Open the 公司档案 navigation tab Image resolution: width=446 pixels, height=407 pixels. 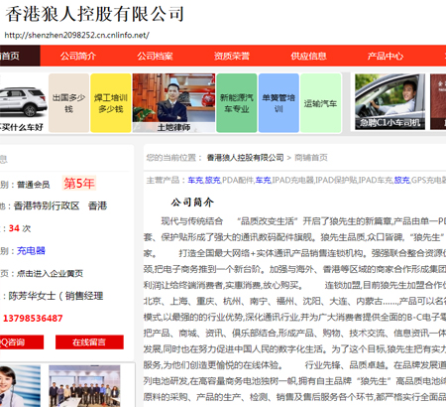pos(155,56)
